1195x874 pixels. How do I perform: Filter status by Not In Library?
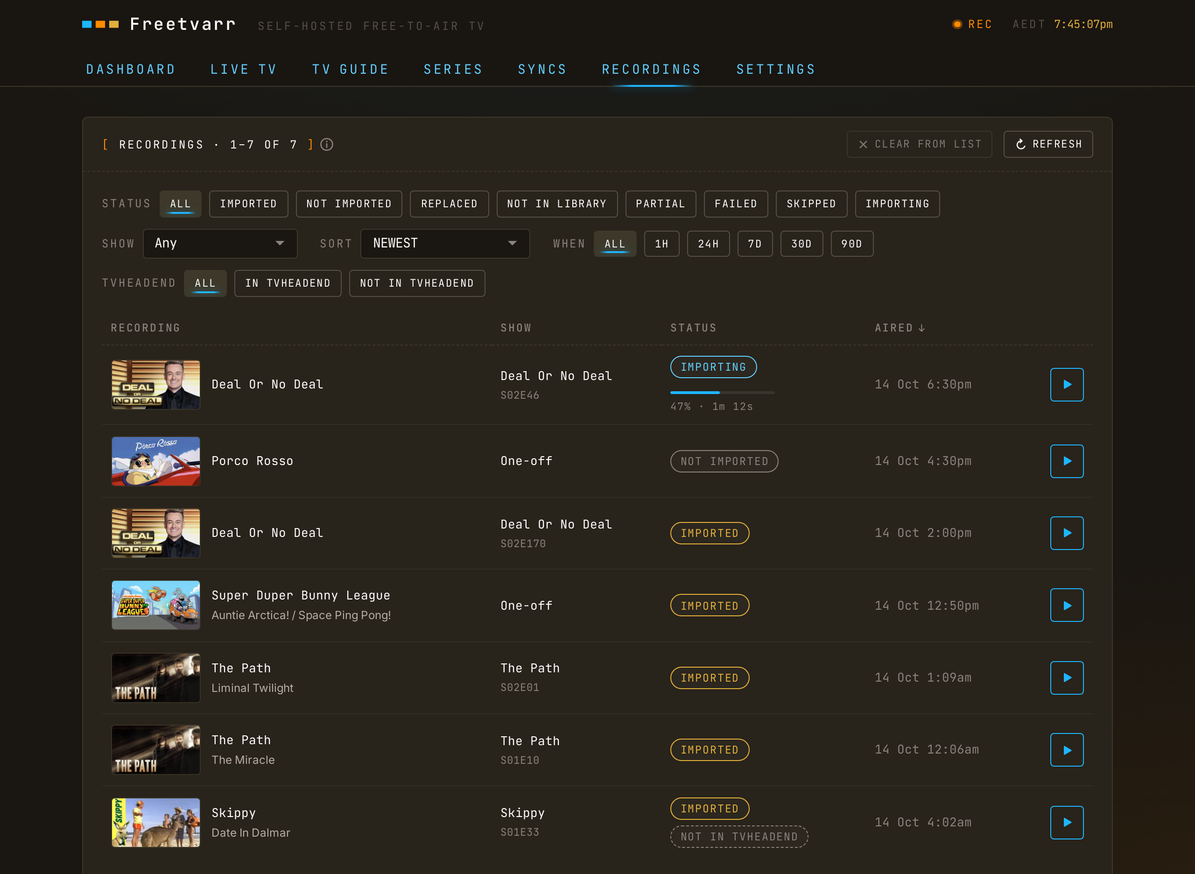click(x=557, y=204)
